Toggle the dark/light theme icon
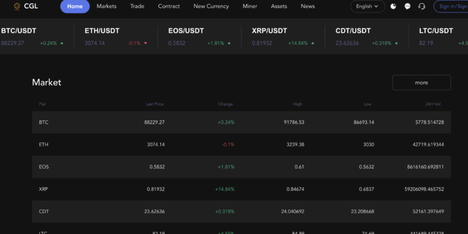Screen dimensions: 468x234 393,6
